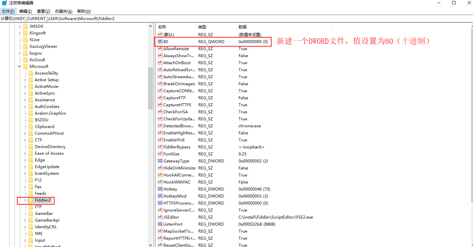
Task: Click the 名称 column header
Action: click(174, 27)
